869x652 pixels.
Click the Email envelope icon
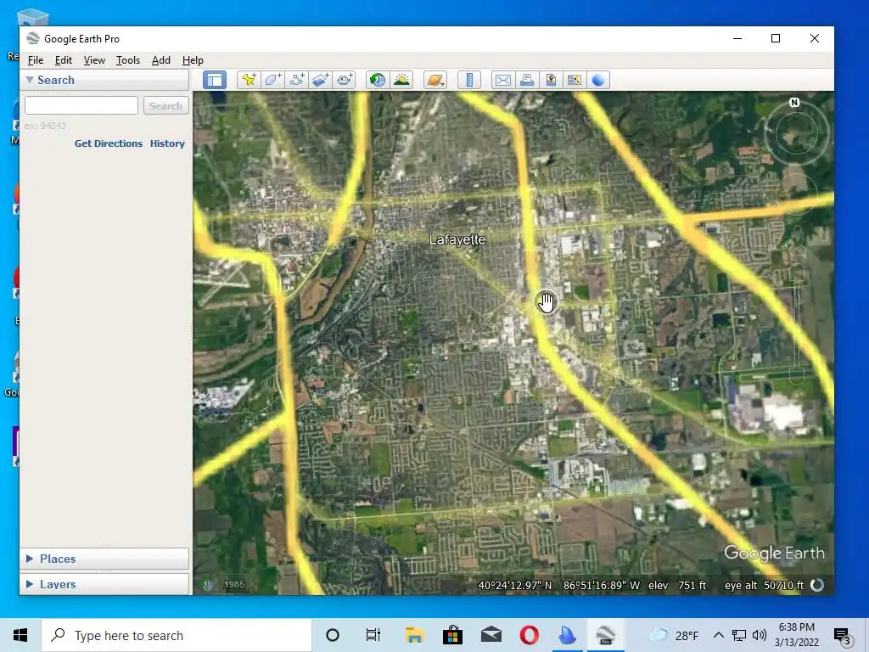click(502, 80)
